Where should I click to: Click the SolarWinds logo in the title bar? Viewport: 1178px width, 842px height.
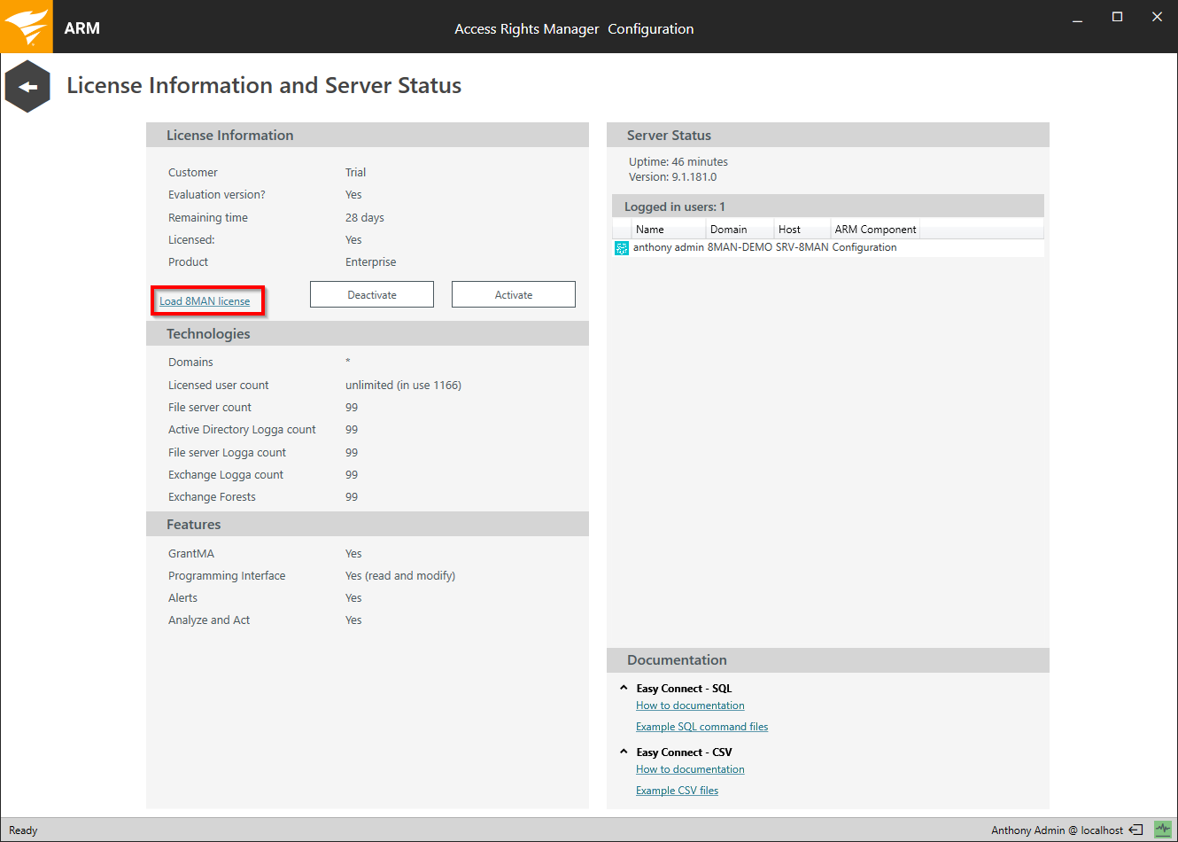pos(27,27)
